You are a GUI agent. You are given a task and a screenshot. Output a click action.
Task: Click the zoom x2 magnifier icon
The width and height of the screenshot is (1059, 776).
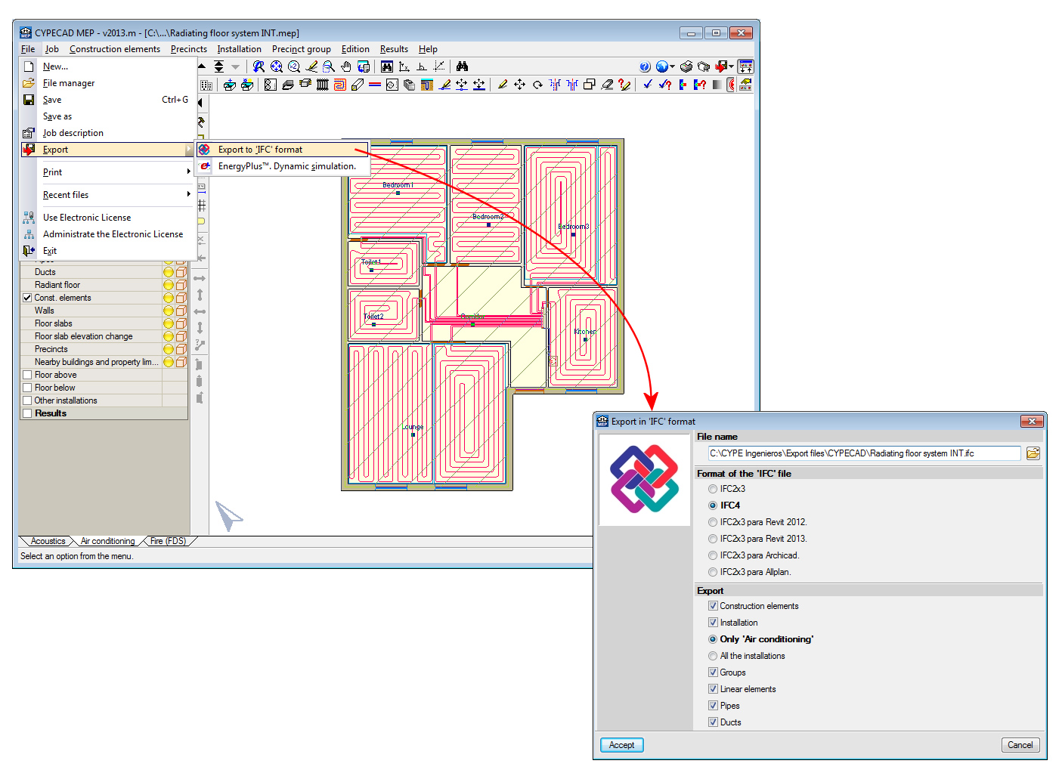[294, 66]
